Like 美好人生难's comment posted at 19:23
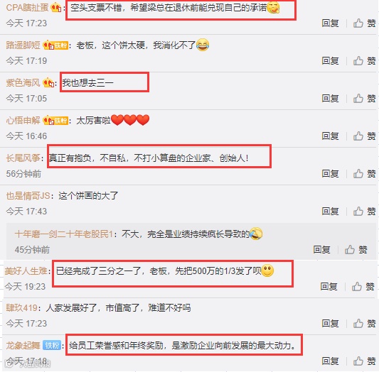379x372 pixels. pos(363,287)
